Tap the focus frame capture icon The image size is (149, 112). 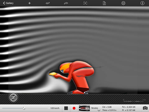[85, 3]
